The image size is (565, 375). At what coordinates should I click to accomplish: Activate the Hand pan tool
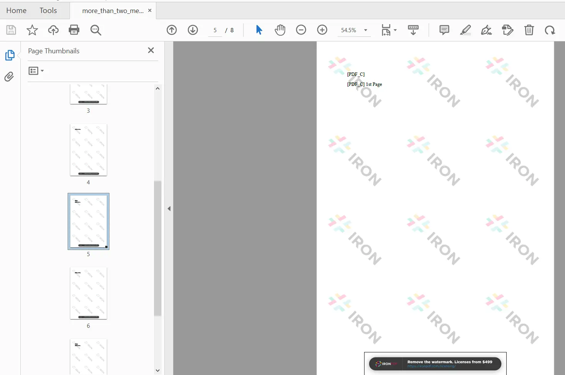[x=280, y=30]
